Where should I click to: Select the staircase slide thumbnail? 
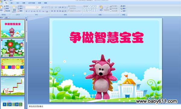(x=13, y=86)
